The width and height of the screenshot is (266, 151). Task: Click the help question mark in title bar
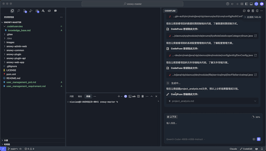228,4
